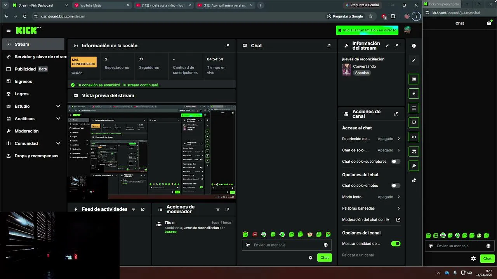
Task: Edit stream info with the Información del stream pencil
Action: coord(387,46)
